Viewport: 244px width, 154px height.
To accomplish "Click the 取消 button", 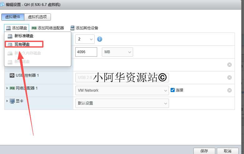I will (227, 151).
